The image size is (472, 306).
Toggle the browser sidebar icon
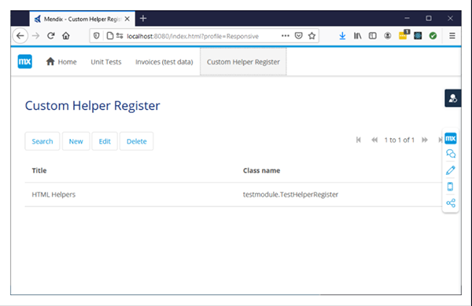pyautogui.click(x=373, y=36)
